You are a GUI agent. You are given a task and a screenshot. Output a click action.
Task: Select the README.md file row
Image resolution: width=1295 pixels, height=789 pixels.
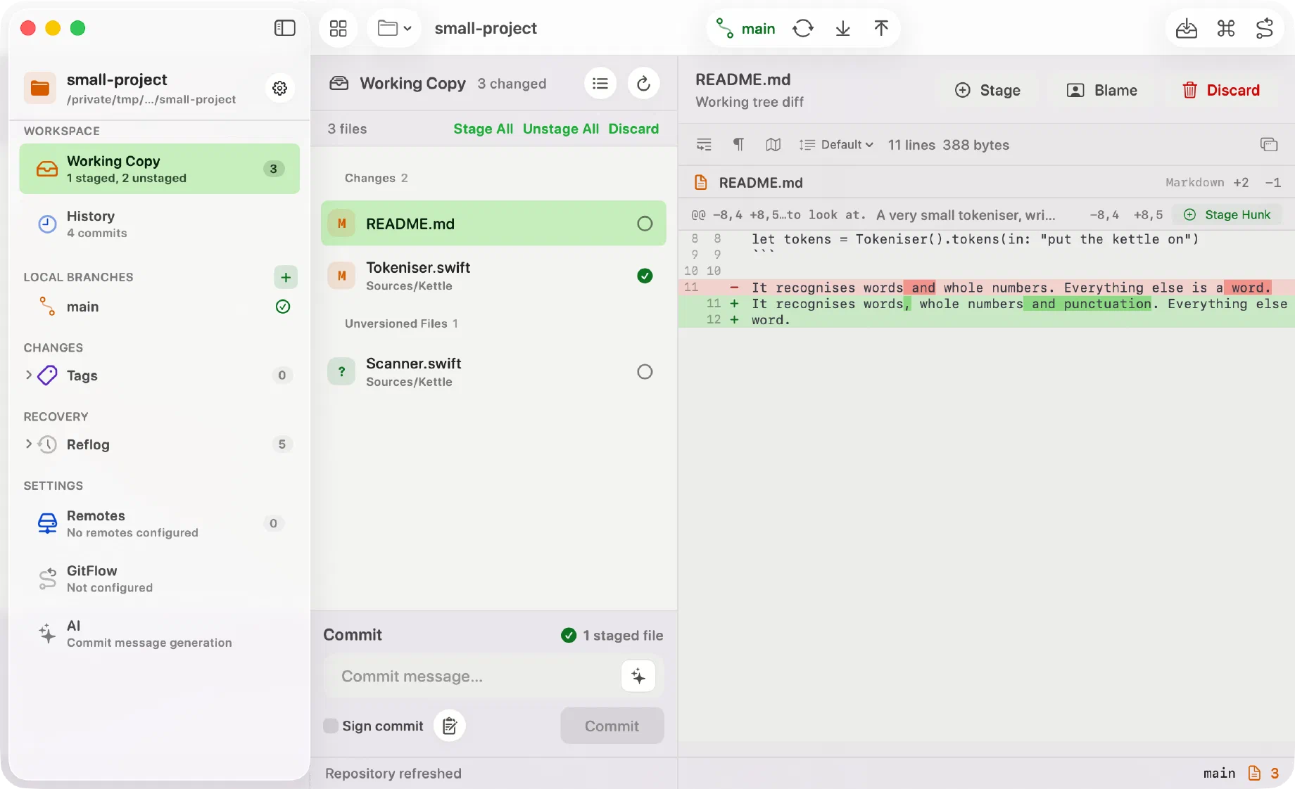(493, 224)
